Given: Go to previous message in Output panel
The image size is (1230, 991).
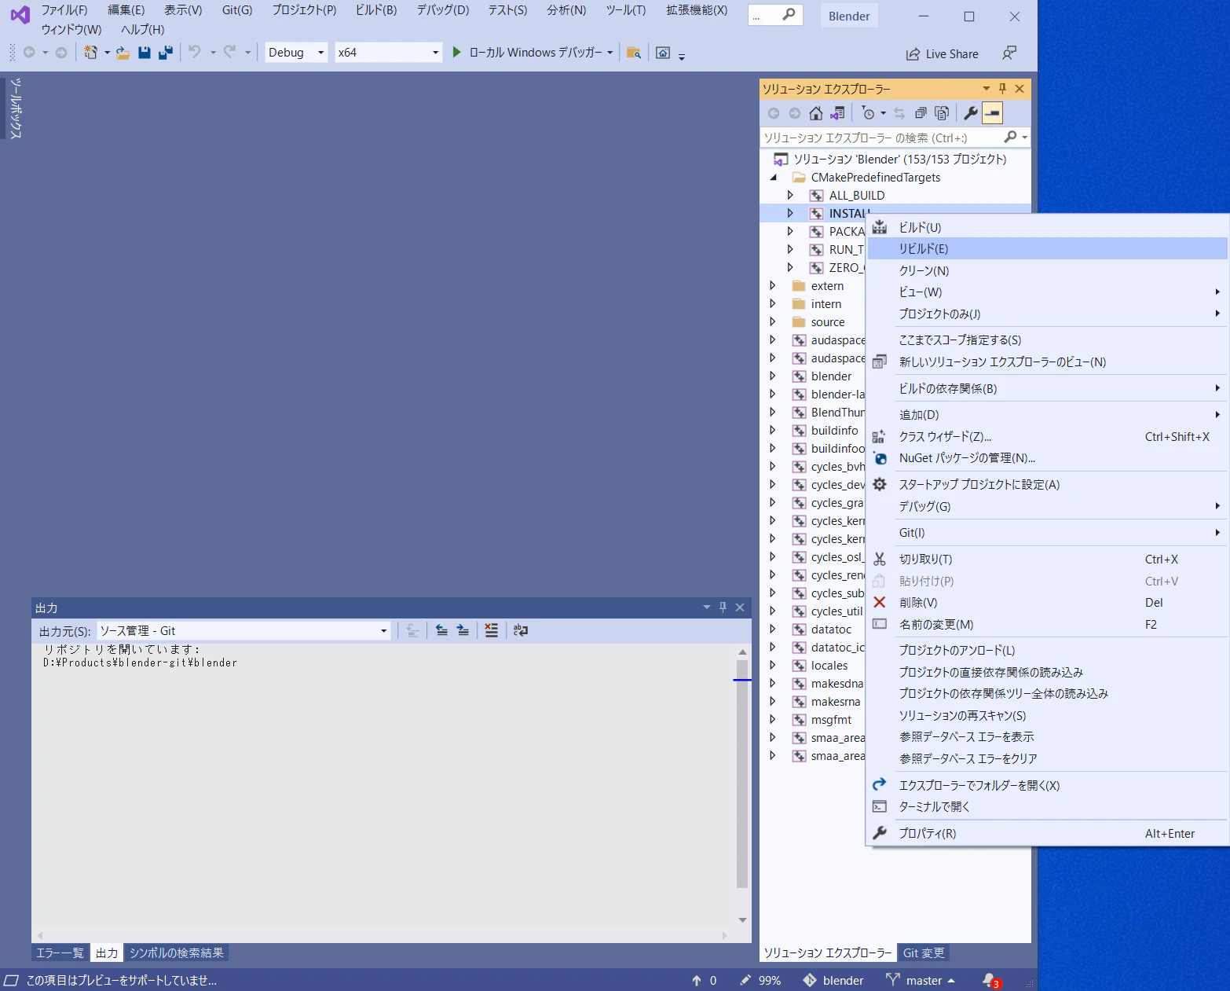Looking at the screenshot, I should [x=441, y=630].
